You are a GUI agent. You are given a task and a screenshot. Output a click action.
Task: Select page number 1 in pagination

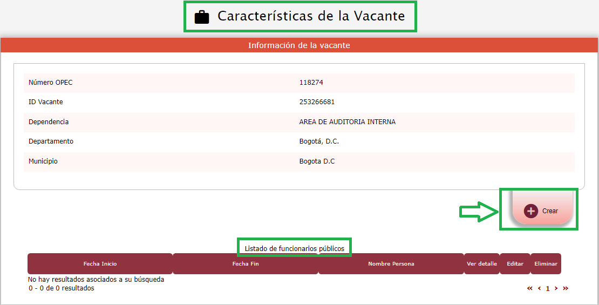[x=548, y=289]
